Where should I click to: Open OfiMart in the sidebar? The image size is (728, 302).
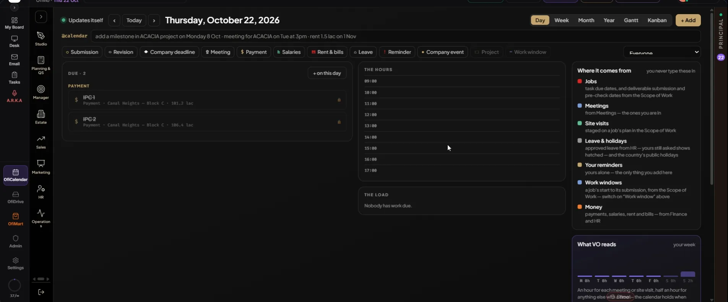click(x=16, y=219)
